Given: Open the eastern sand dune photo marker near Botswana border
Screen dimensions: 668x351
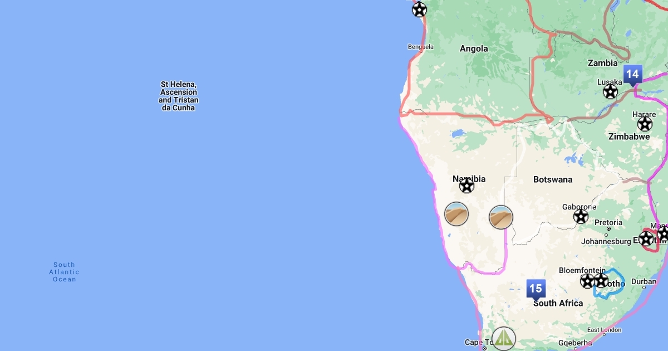Looking at the screenshot, I should (501, 217).
